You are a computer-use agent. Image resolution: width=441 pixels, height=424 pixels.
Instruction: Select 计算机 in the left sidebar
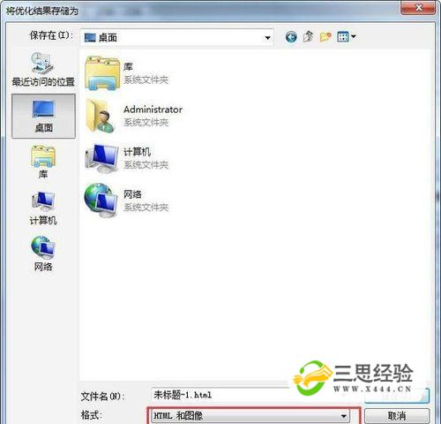click(43, 208)
